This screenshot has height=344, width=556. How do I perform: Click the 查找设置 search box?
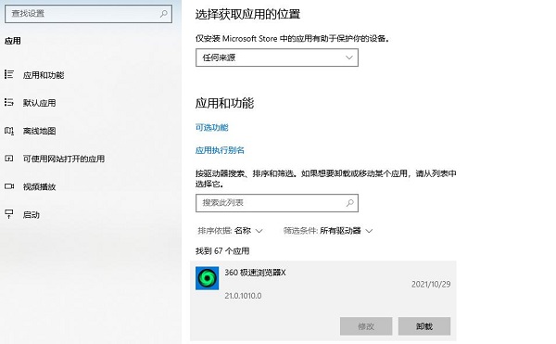(88, 14)
